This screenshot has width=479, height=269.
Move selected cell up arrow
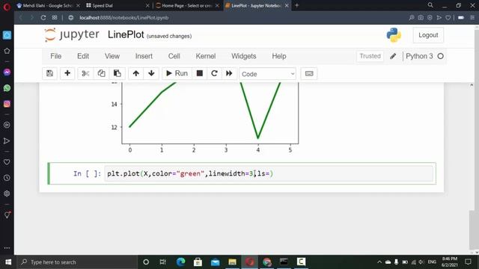click(x=136, y=73)
